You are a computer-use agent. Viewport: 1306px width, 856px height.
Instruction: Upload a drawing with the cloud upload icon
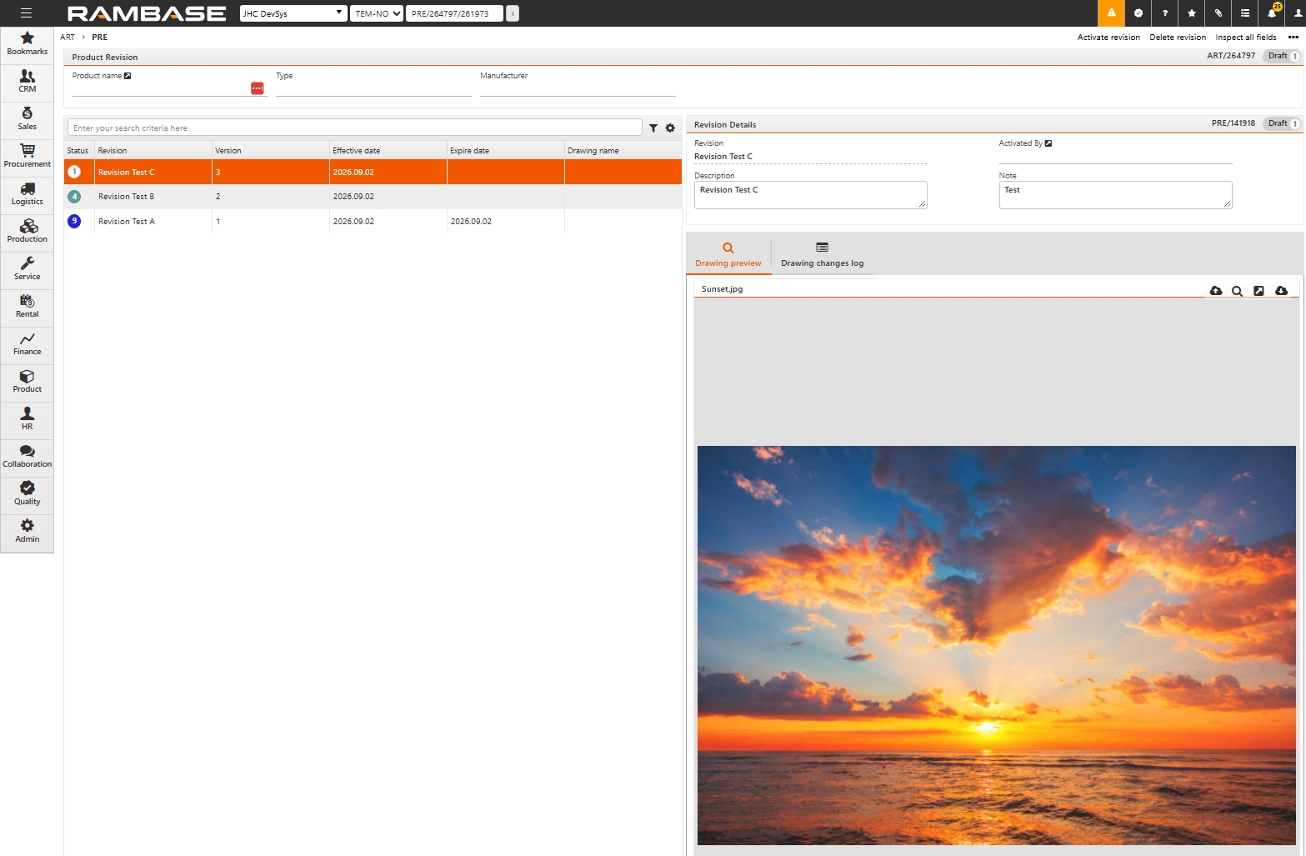1216,291
